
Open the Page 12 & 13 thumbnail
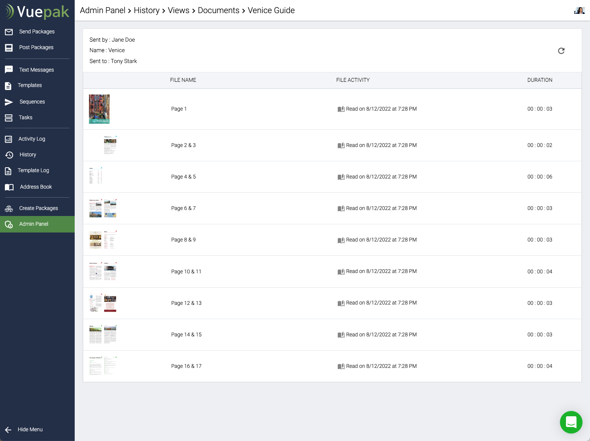click(x=103, y=303)
